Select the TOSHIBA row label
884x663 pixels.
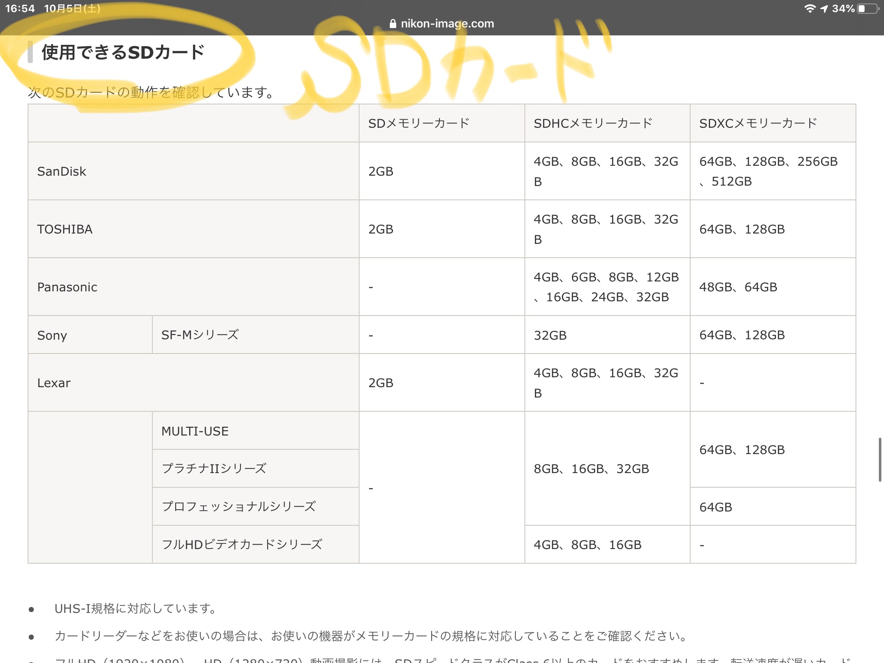point(193,229)
